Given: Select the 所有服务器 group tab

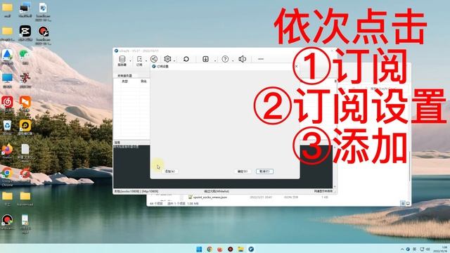Looking at the screenshot, I should coord(125,76).
